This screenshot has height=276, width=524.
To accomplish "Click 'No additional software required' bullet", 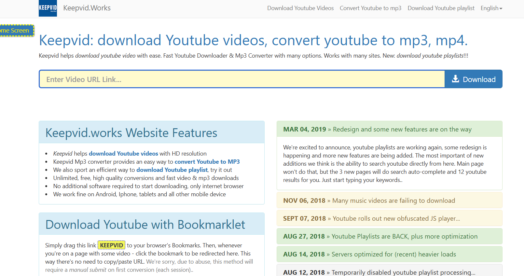I will [148, 186].
